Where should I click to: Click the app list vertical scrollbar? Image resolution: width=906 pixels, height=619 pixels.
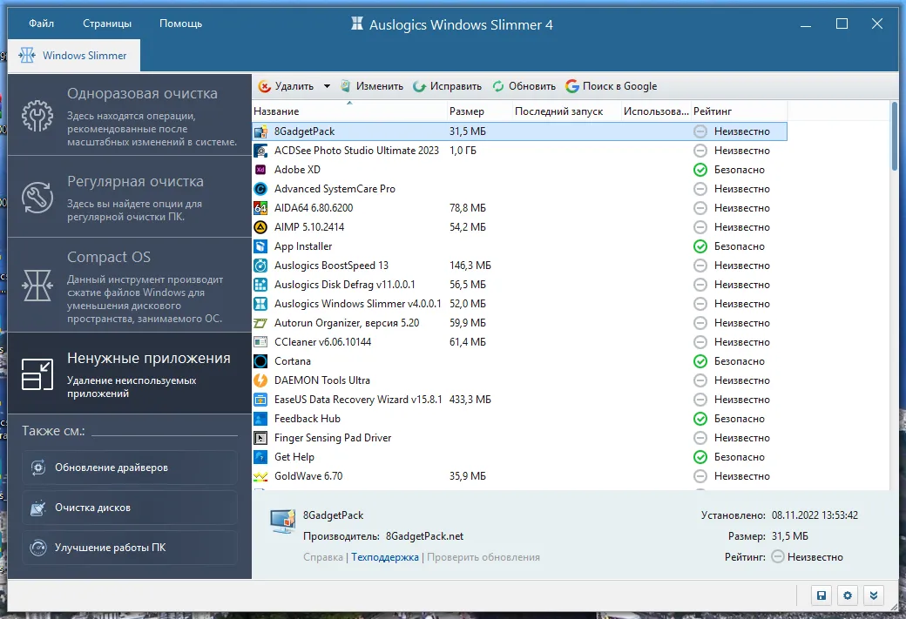[x=895, y=137]
